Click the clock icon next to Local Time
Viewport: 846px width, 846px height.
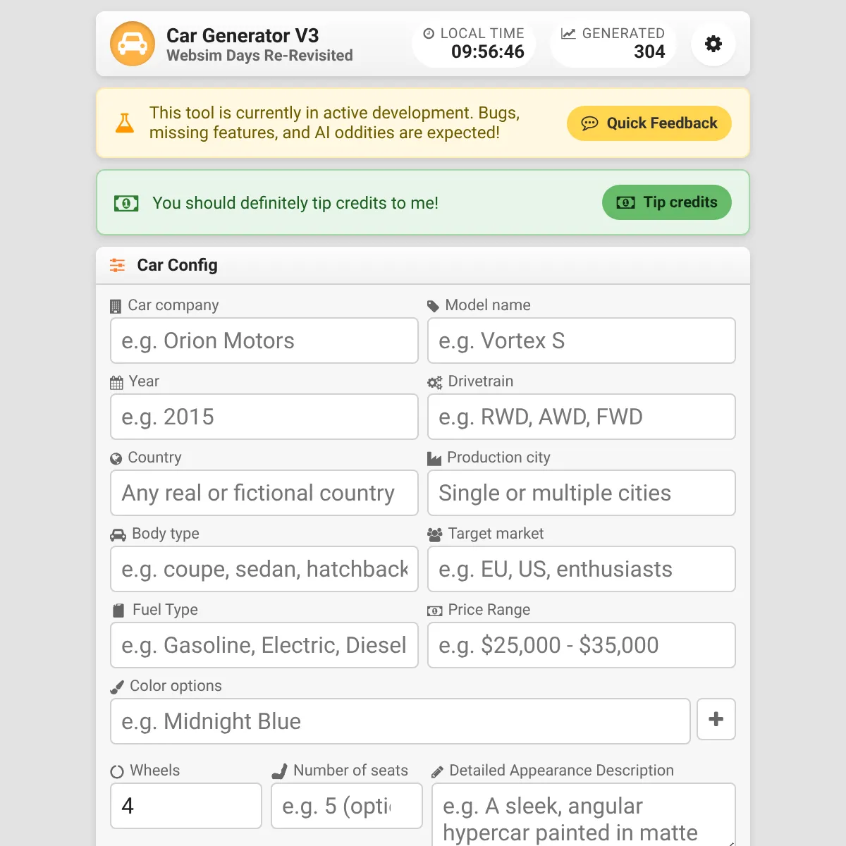(x=429, y=33)
